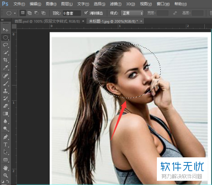
Task: Select the Crop tool
Action: tap(6, 60)
